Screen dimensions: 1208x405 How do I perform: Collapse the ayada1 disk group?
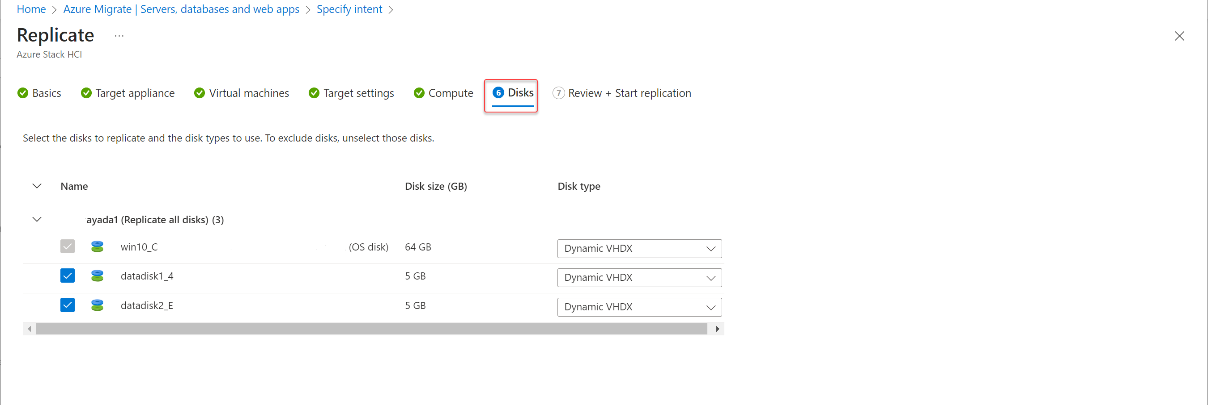pyautogui.click(x=37, y=220)
